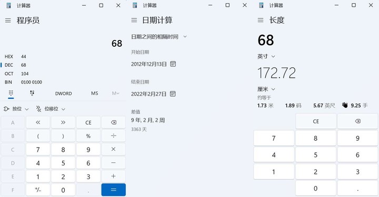Click the MS memory store button
The height and width of the screenshot is (197, 379).
point(95,94)
